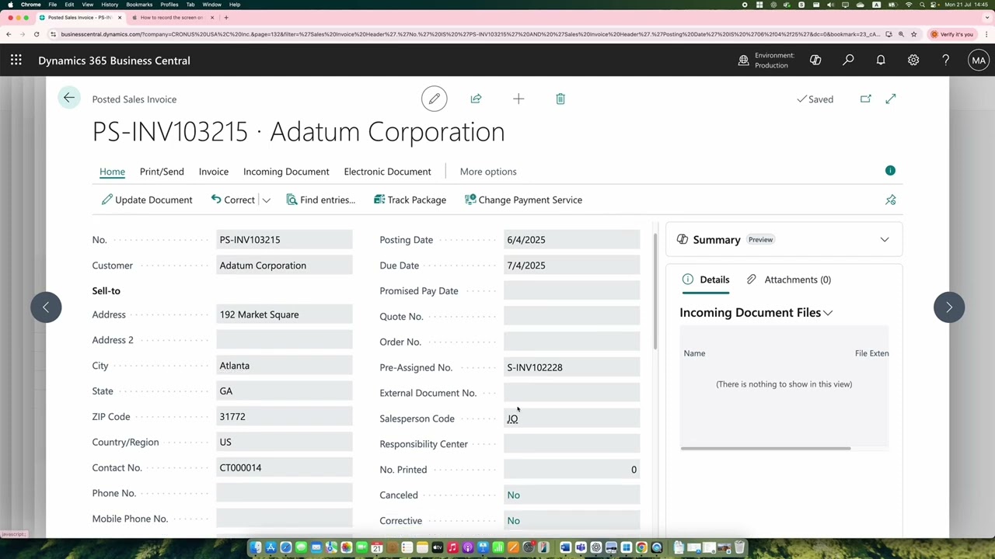Reload the page in Chrome
995x559 pixels.
tap(37, 34)
